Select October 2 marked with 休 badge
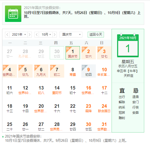 88,53
